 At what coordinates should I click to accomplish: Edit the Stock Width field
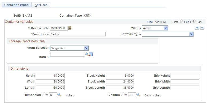tap(120, 81)
